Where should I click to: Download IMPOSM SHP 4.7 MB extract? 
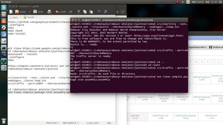point(183,98)
